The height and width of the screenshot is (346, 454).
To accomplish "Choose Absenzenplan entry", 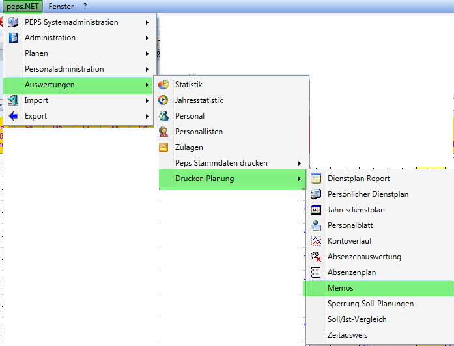I will click(380, 272).
